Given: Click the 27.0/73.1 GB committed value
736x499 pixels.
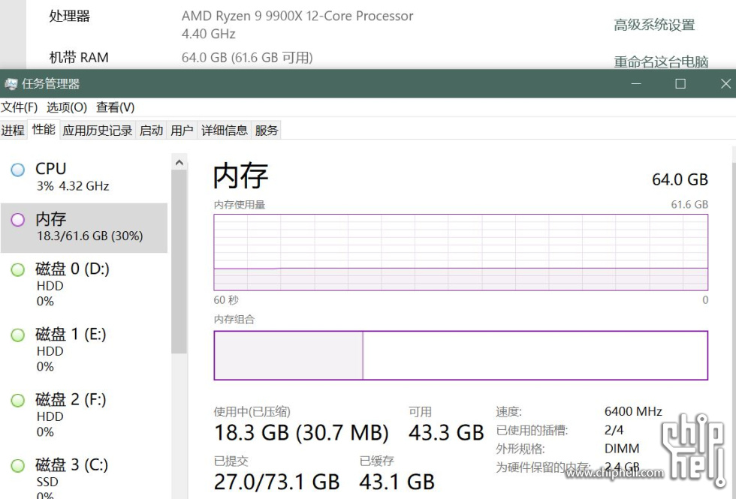Looking at the screenshot, I should pos(277,482).
